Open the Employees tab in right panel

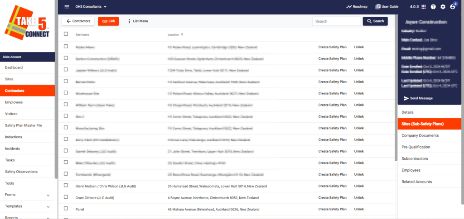(430, 170)
